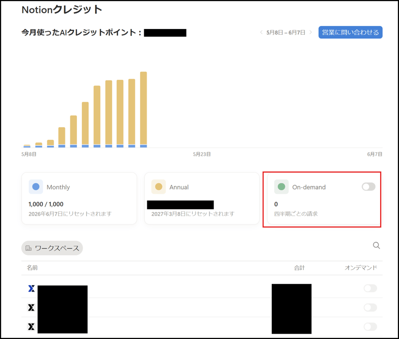Click the green On-demand credit icon
399x339 pixels.
[281, 187]
